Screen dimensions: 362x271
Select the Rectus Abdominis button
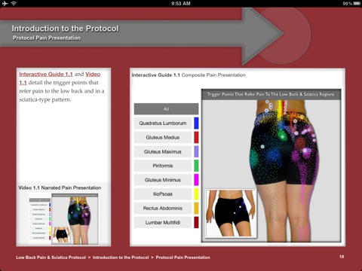click(x=163, y=209)
